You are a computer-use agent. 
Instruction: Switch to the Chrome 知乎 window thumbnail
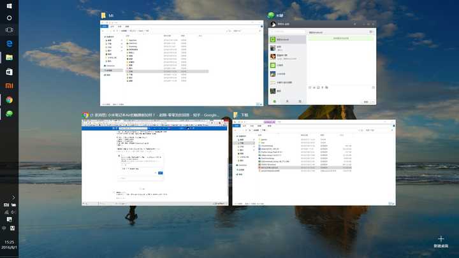pos(154,162)
